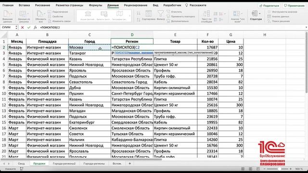The height and width of the screenshot is (173, 308).
Task: Click the vertical scrollbar thumb
Action: point(307,63)
